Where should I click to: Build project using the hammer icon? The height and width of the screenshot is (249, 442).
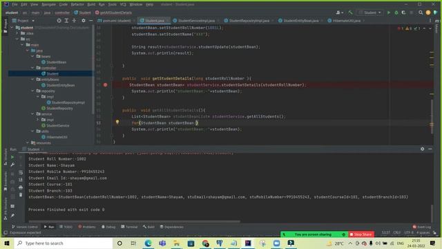pos(350,12)
